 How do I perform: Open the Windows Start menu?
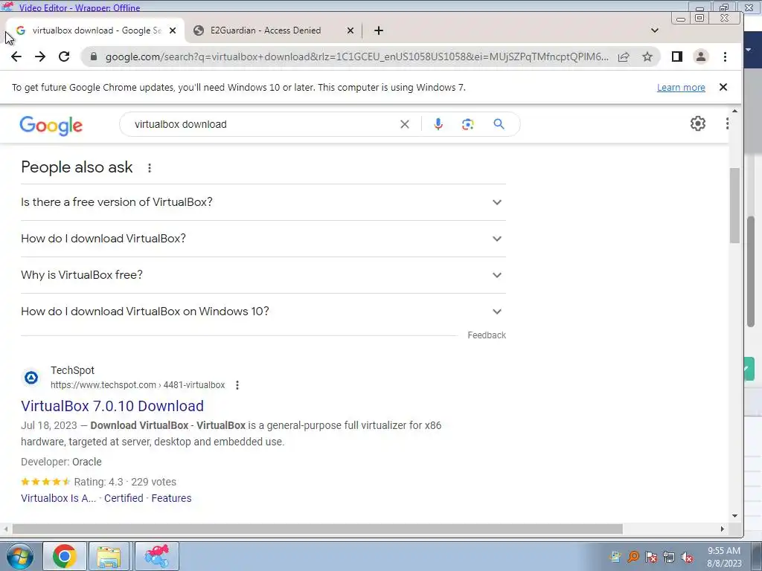click(x=19, y=556)
